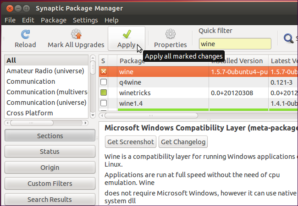This screenshot has height=206, width=298.
Task: Click sections list left scroll arrow
Action: point(8,123)
